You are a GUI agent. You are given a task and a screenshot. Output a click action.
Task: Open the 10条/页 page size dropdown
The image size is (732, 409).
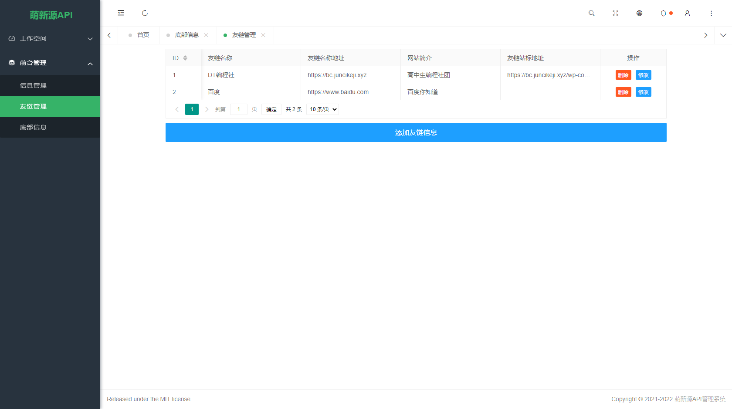pos(322,109)
